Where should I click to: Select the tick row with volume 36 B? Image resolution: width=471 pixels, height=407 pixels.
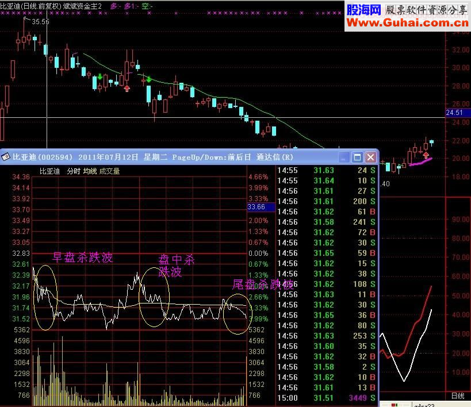tap(326, 315)
